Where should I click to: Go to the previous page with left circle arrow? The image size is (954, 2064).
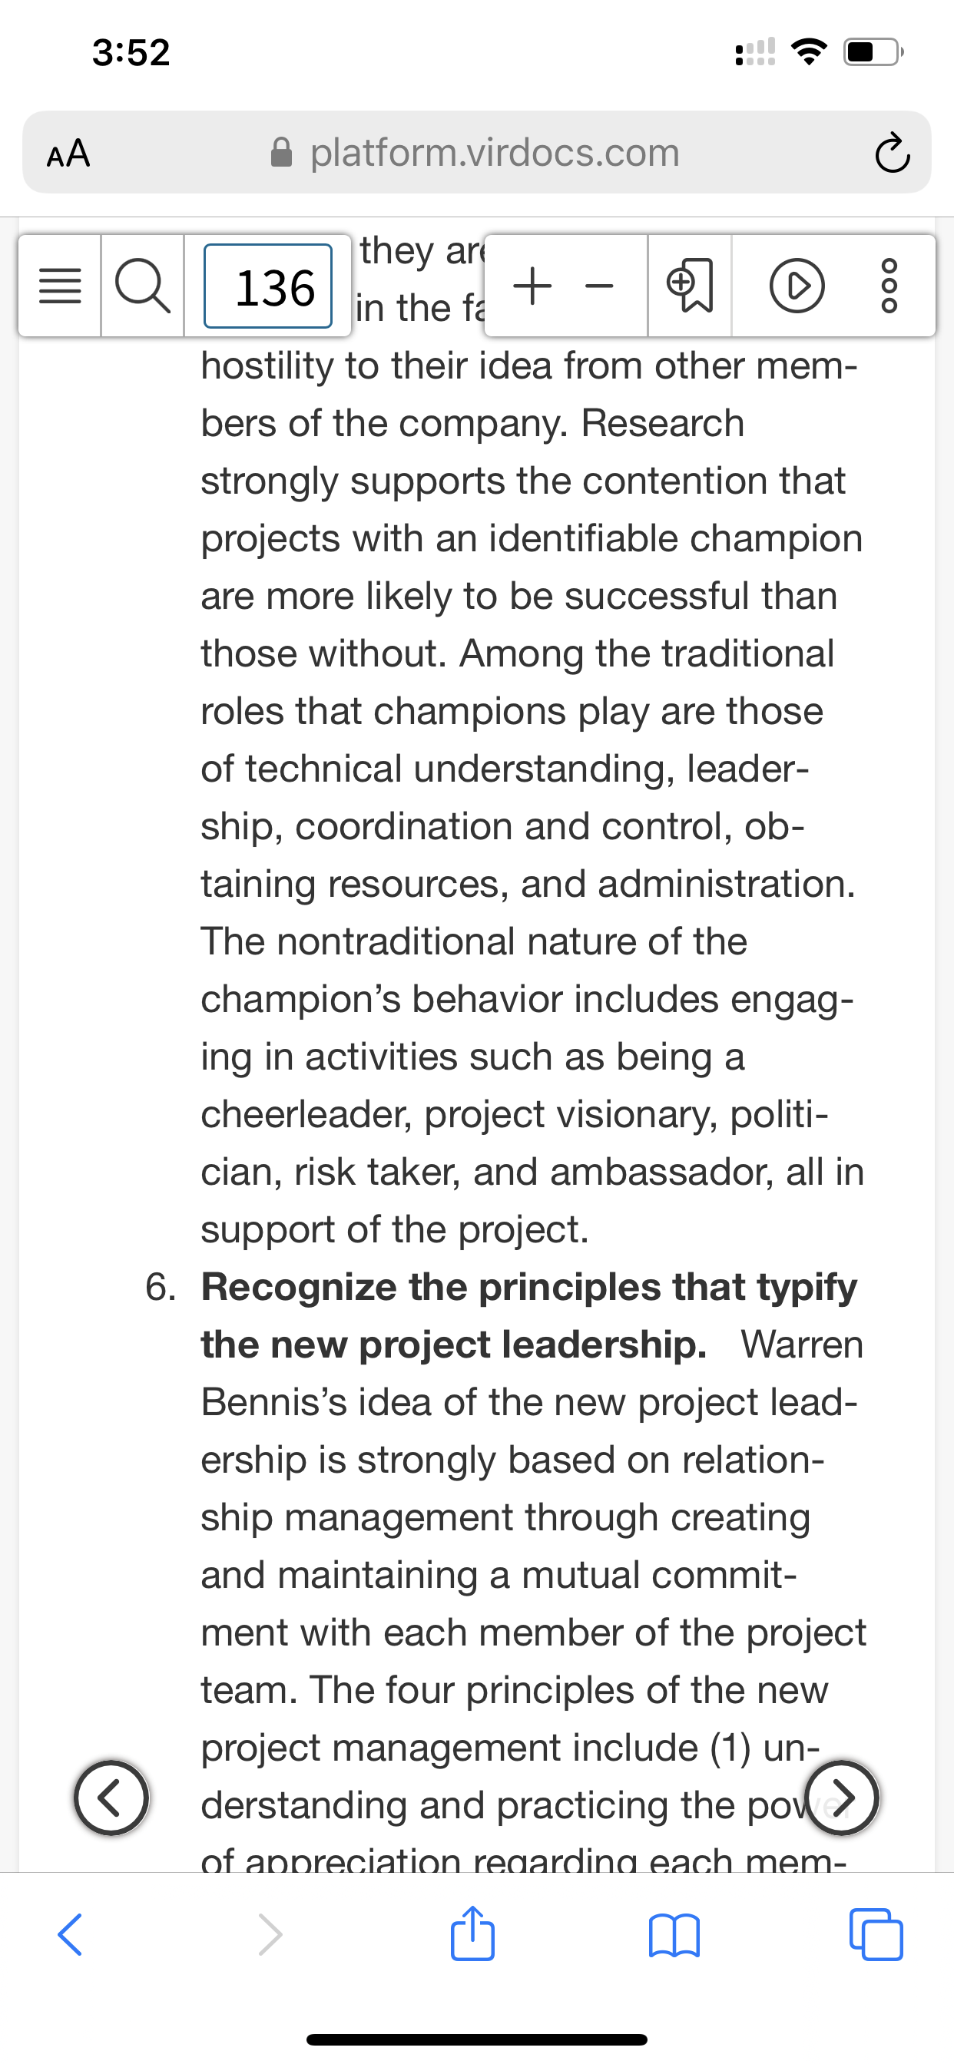[111, 1798]
